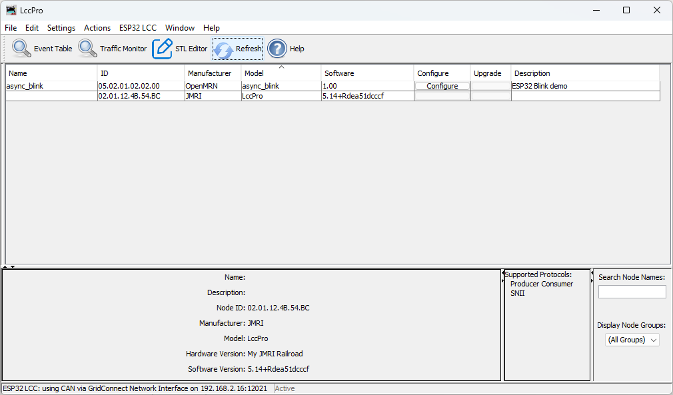673x395 pixels.
Task: Open the Window menu
Action: [179, 28]
